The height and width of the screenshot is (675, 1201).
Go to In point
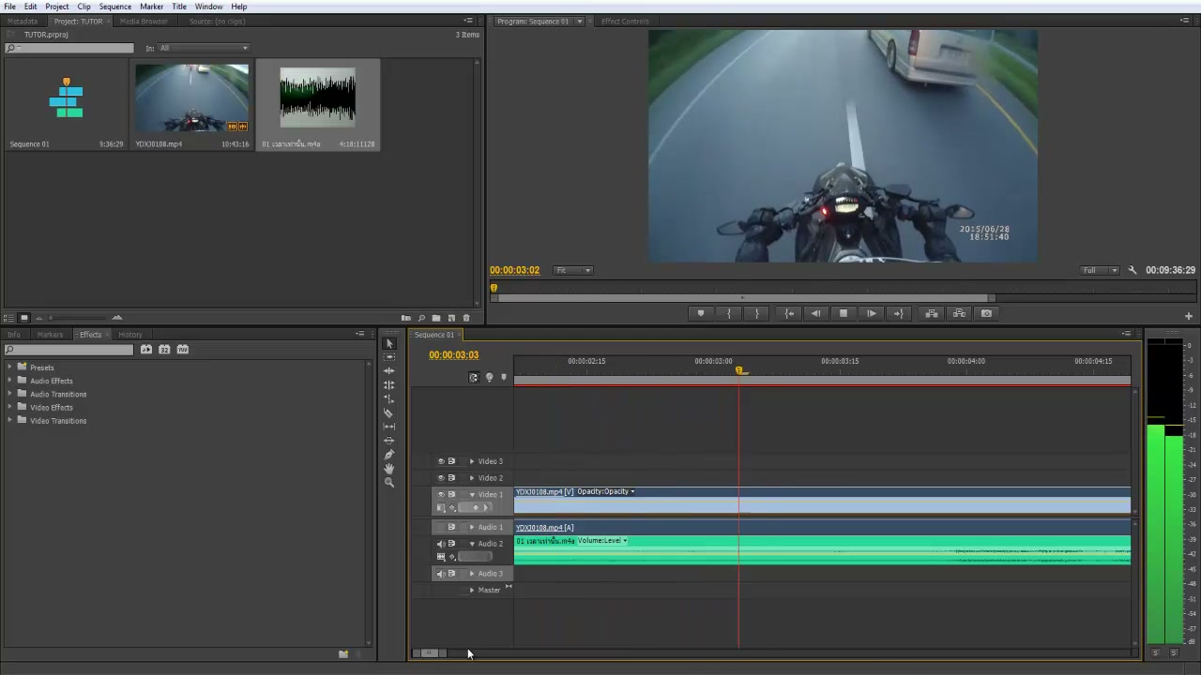coord(789,313)
